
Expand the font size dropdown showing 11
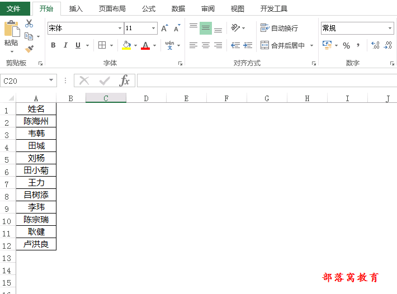(x=154, y=29)
